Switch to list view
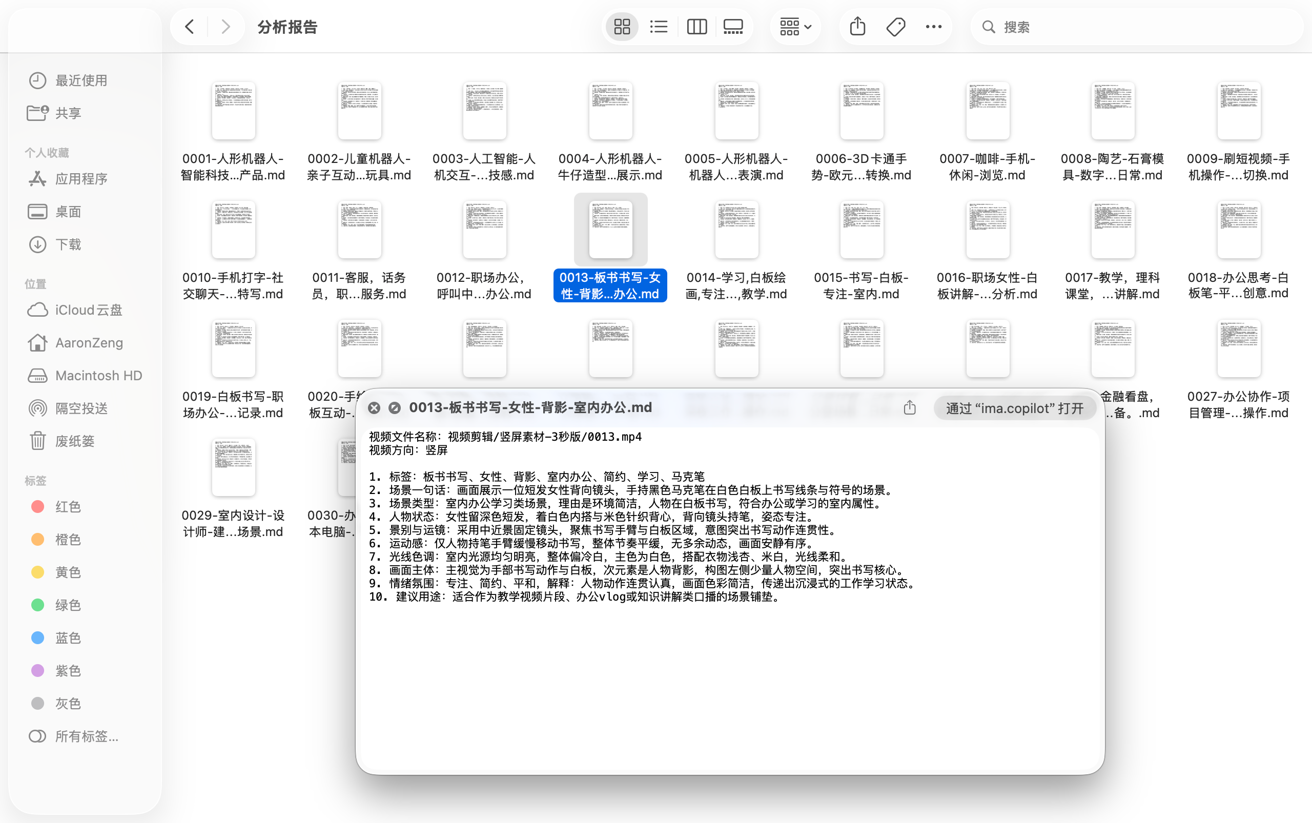 659,27
